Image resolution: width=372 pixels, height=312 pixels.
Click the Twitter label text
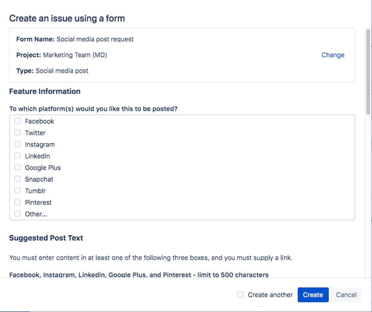click(x=35, y=132)
